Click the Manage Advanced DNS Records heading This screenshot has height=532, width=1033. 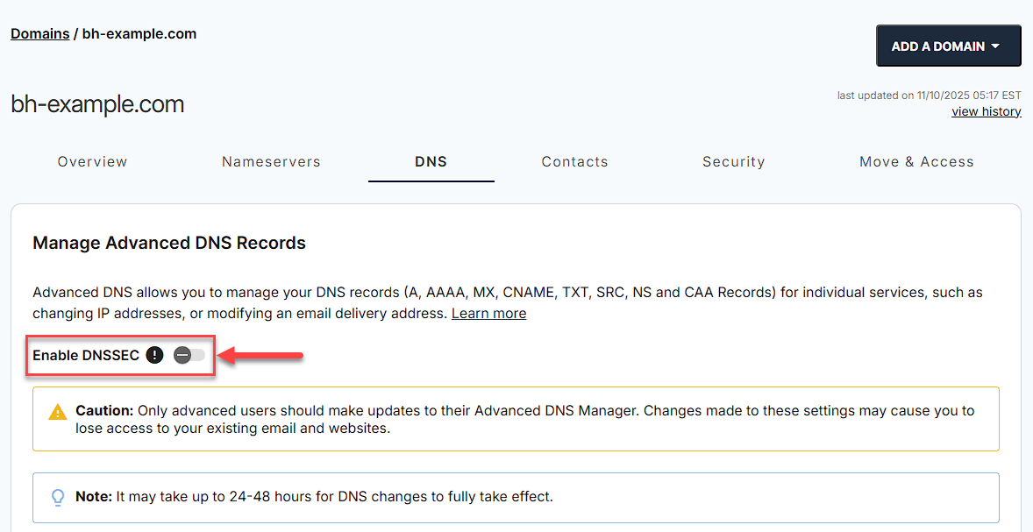tap(168, 243)
